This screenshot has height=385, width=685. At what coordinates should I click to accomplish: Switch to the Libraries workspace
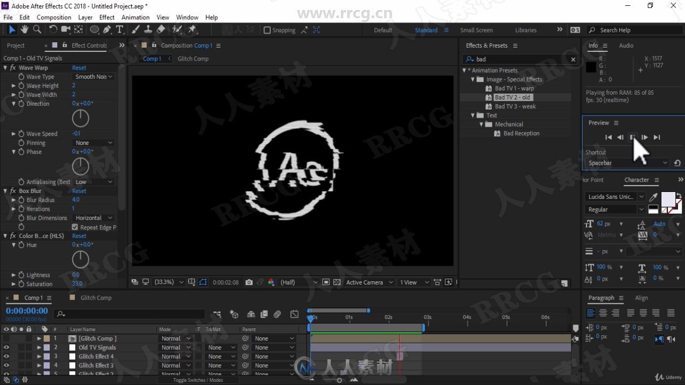526,30
